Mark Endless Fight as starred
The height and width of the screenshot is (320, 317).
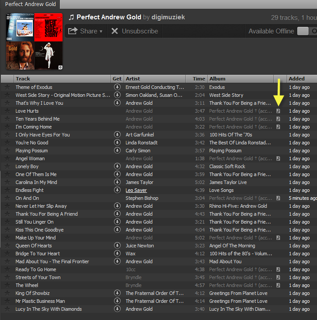point(7,190)
